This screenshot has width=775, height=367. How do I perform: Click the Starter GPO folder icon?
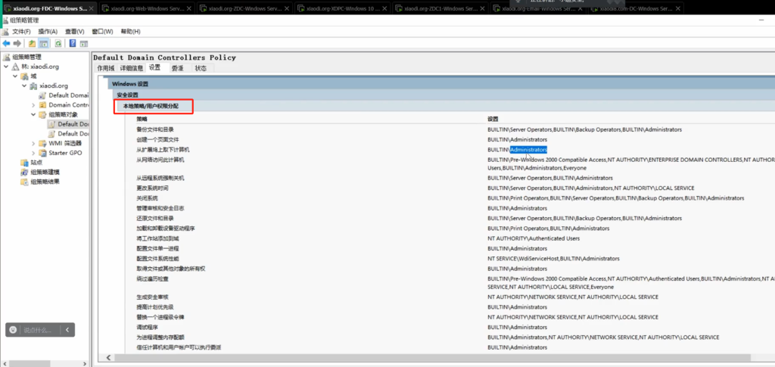42,153
